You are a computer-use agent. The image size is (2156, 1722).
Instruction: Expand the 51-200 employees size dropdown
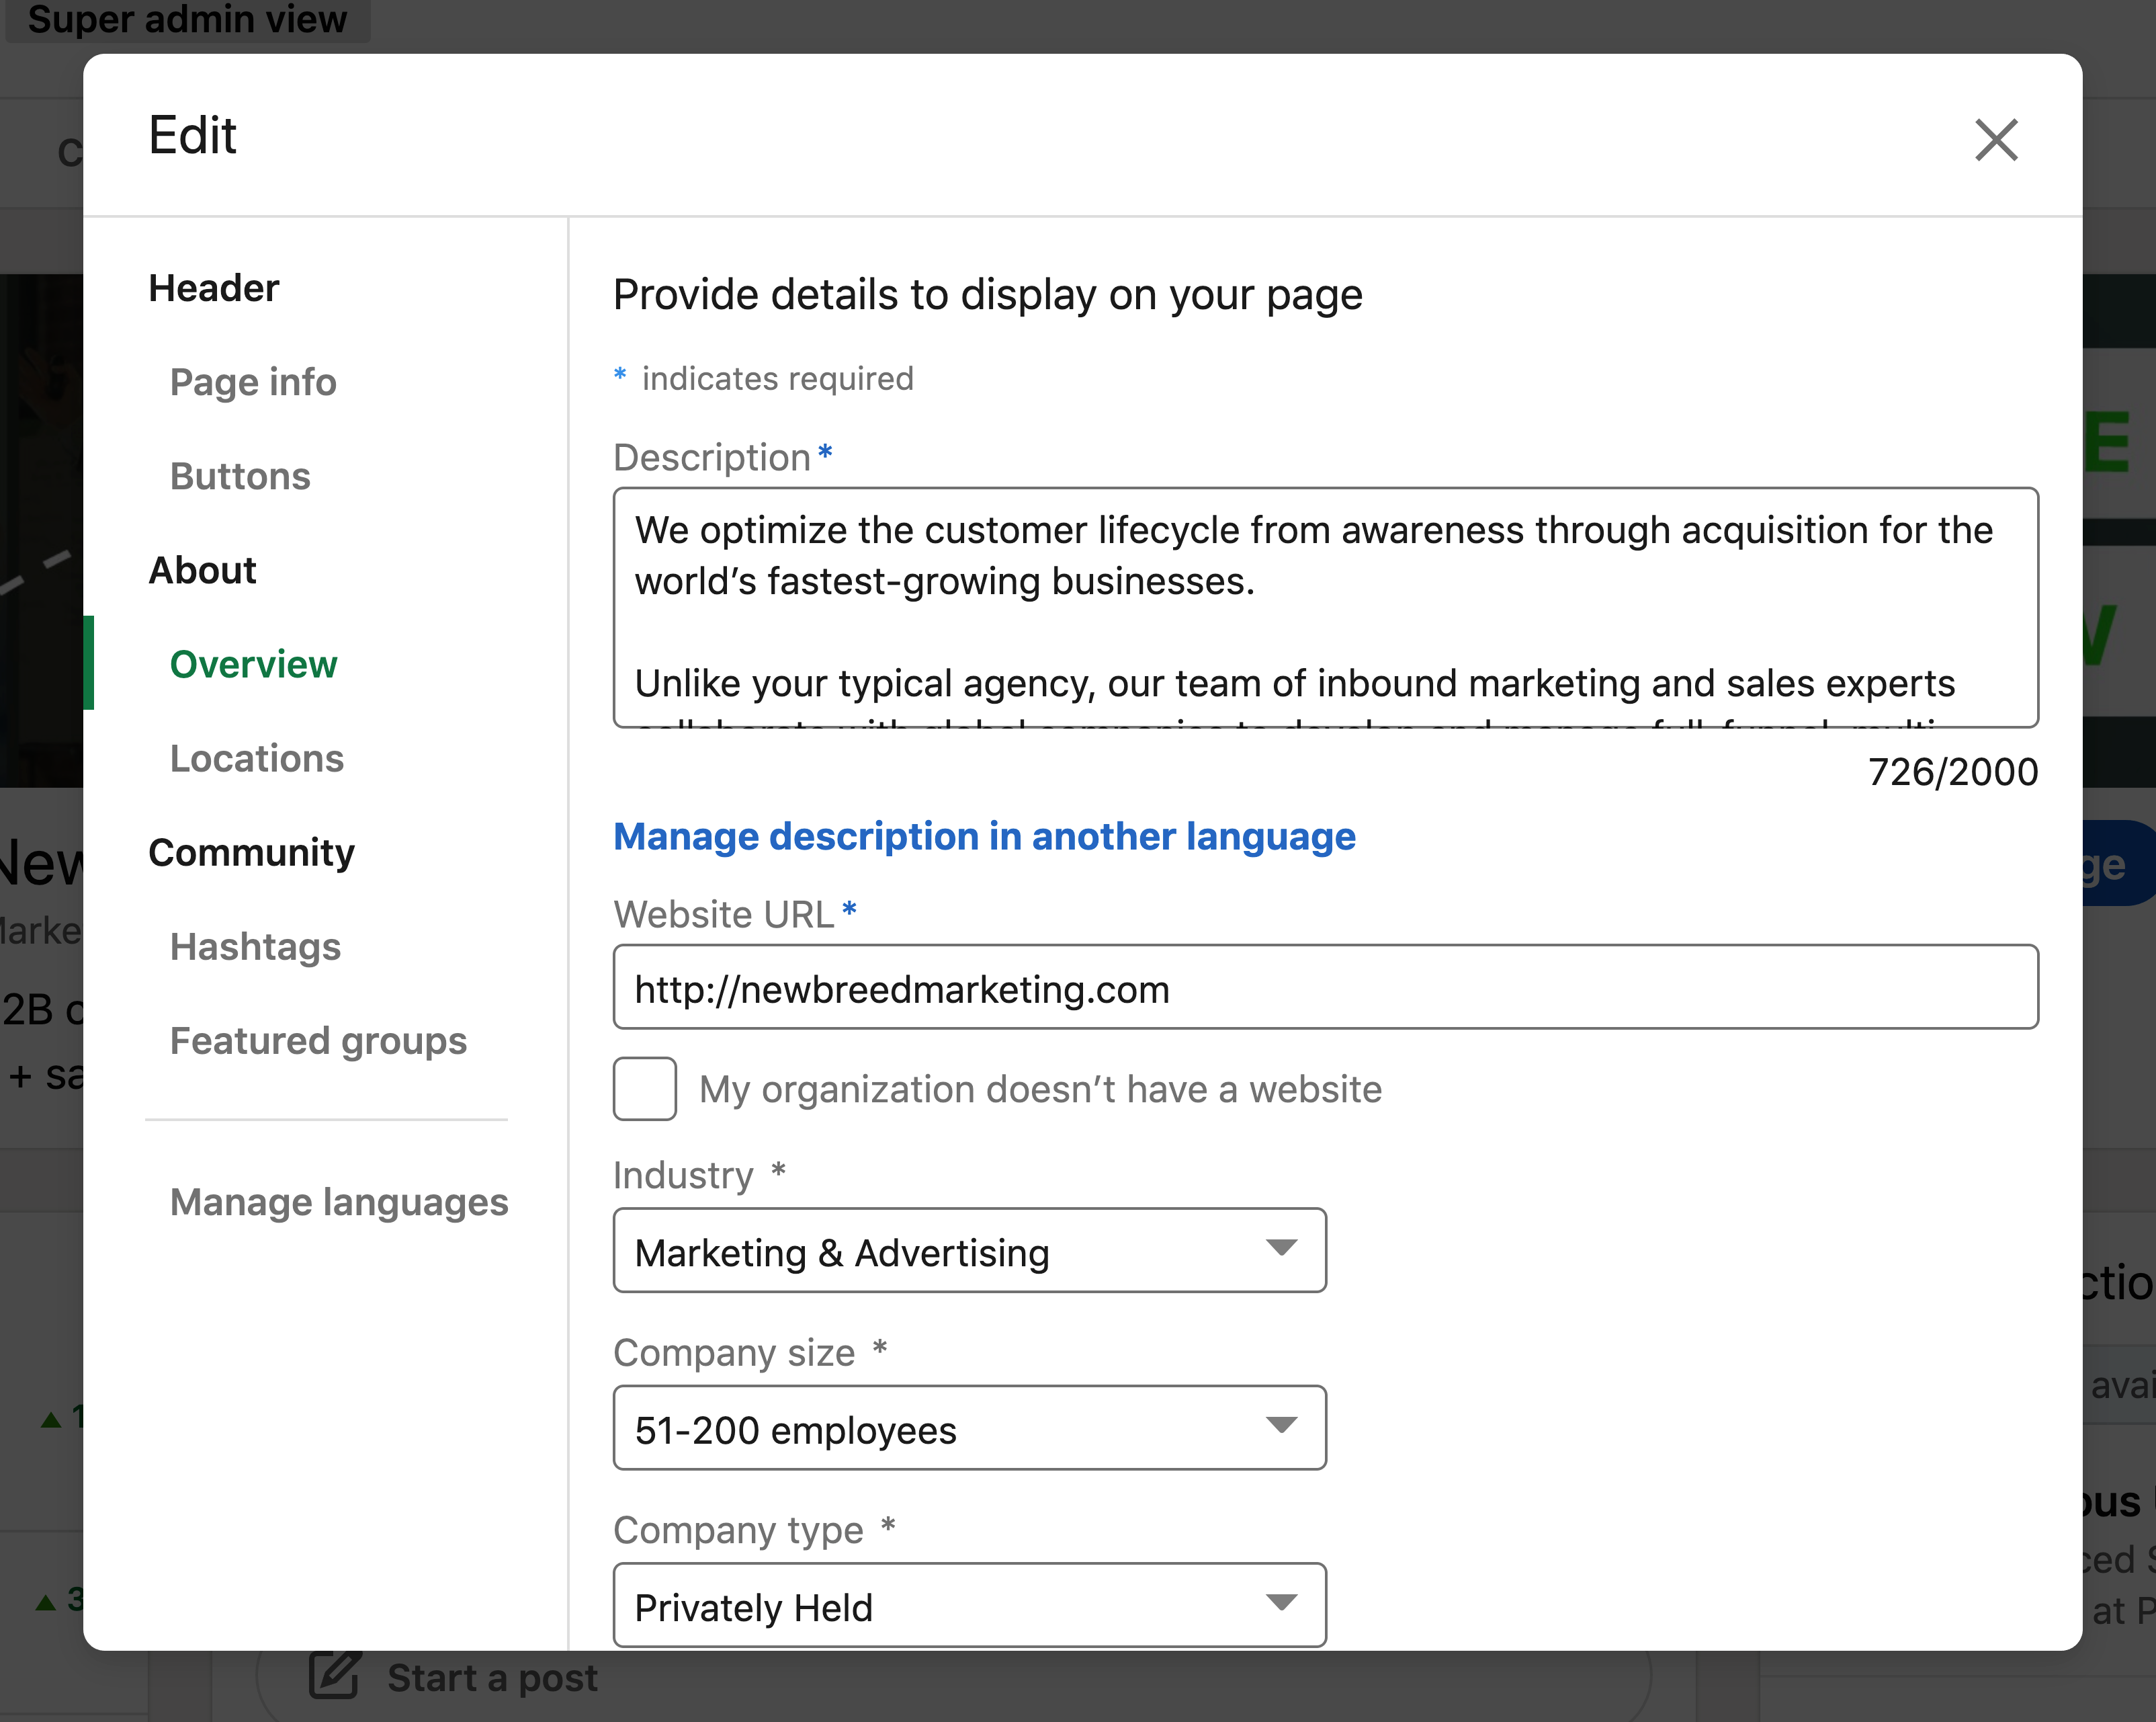[x=968, y=1428]
